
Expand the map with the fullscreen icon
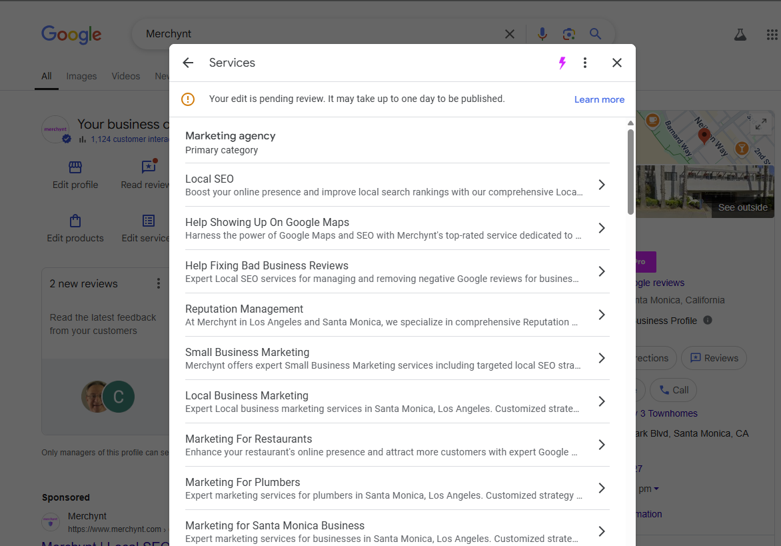point(760,123)
